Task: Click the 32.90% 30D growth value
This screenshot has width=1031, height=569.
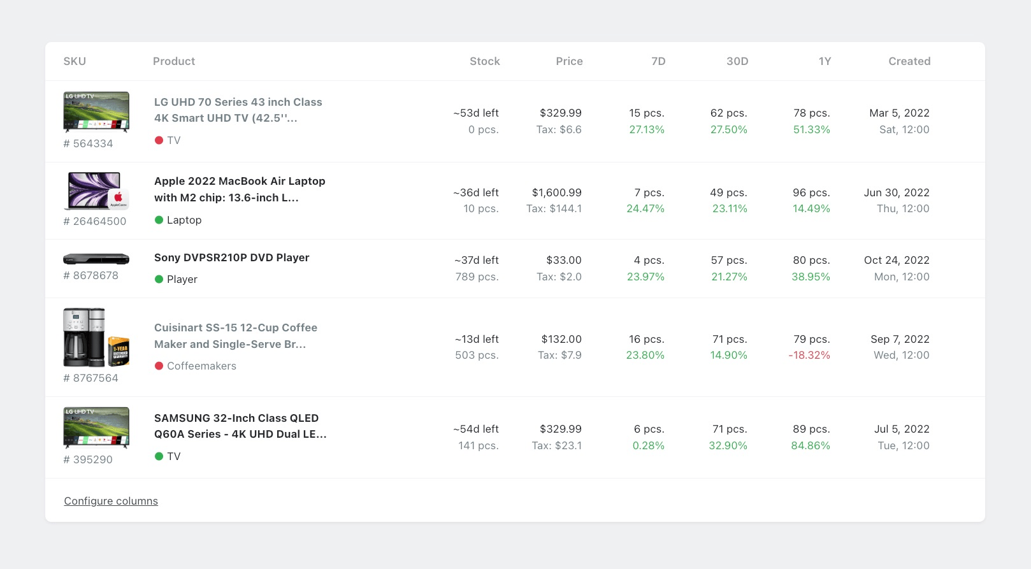Action: (x=728, y=445)
